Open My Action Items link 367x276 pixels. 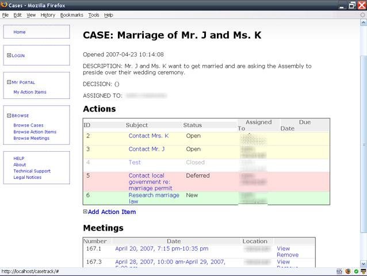click(30, 92)
